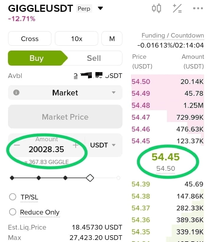Viewport: 212px width, 242px height.
Task: Click the info icon beside Market
Action: point(16,92)
